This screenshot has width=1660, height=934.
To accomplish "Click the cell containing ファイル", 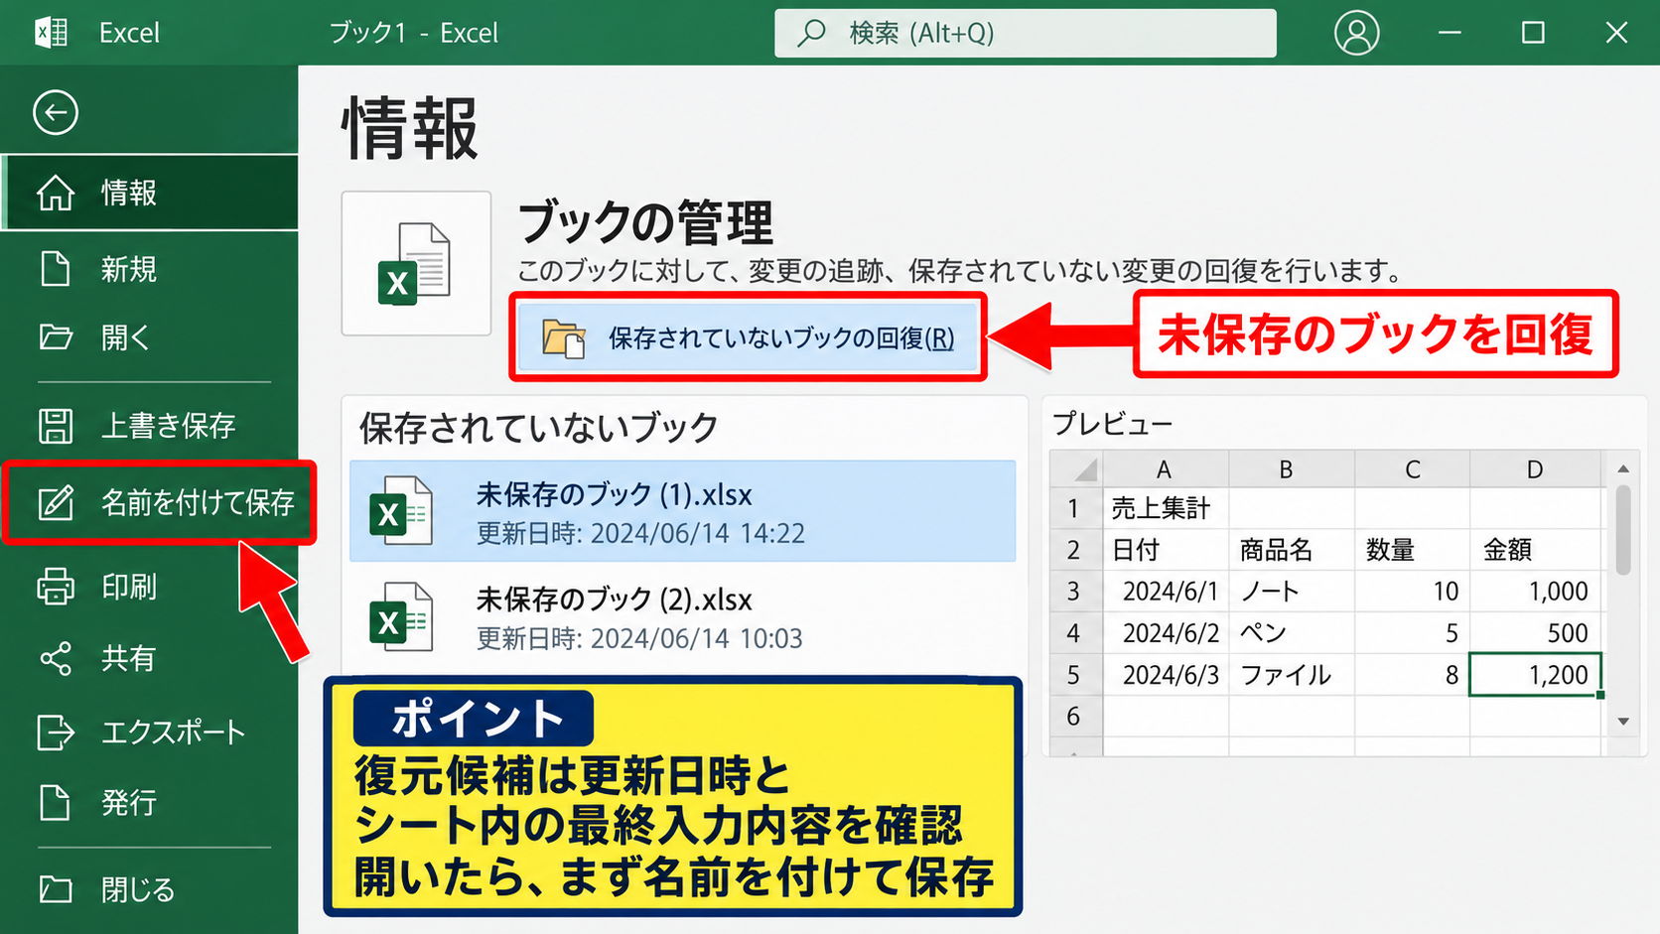I will pos(1292,675).
